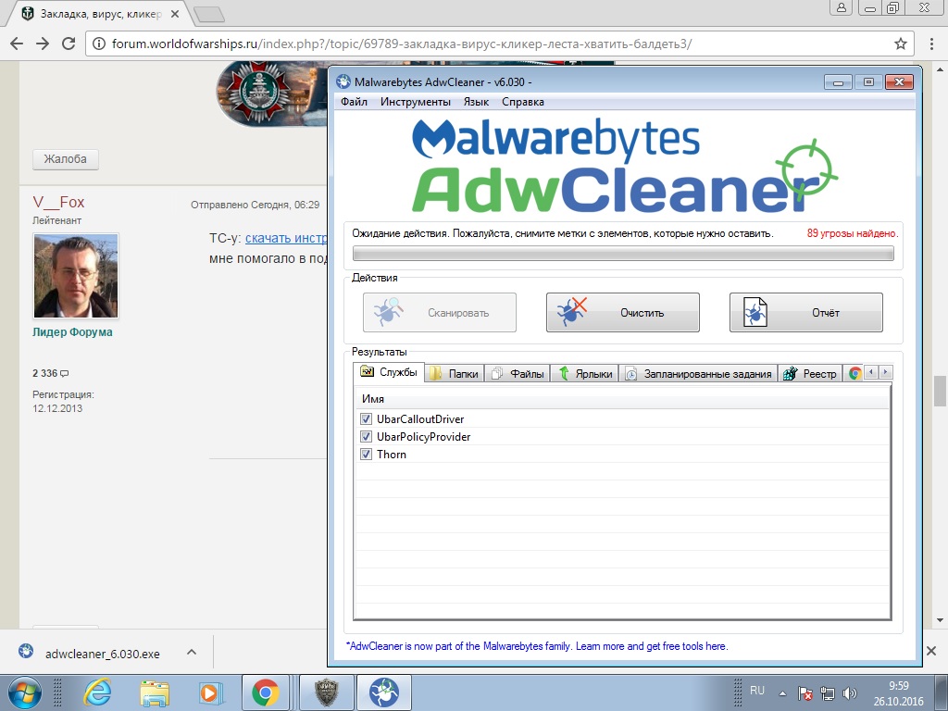Click the RU language indicator

[757, 691]
